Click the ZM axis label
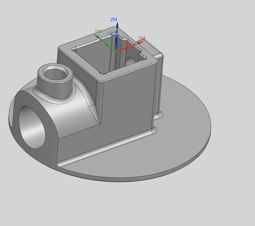The width and height of the screenshot is (255, 226). point(114,20)
